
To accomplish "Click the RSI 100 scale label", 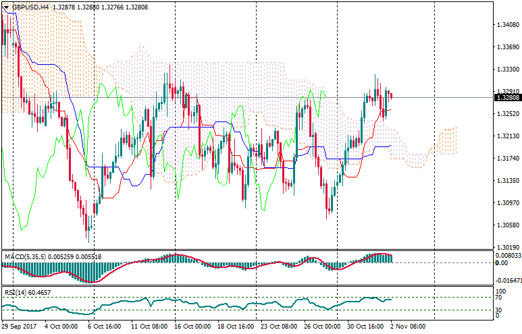I will 500,291.
